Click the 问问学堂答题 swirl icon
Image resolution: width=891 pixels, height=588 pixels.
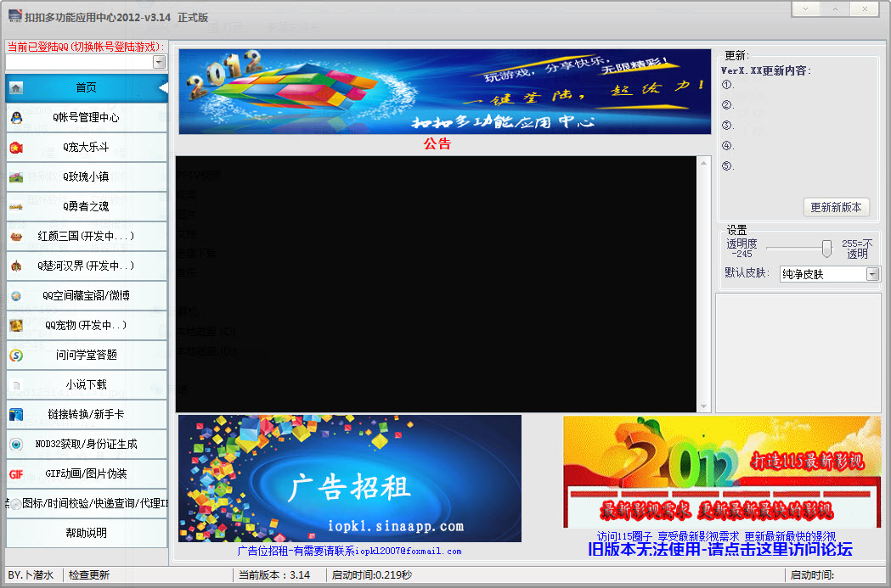[16, 356]
